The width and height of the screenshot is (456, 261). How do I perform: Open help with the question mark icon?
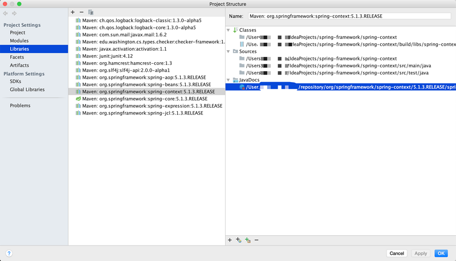point(9,254)
